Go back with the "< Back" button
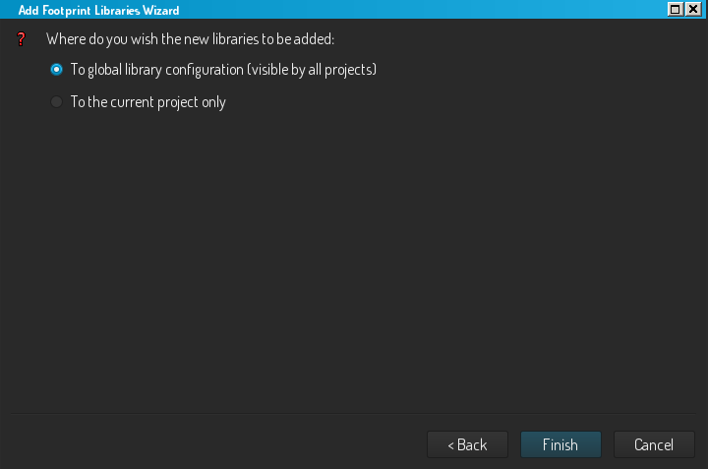Viewport: 708px width, 469px height. tap(467, 444)
